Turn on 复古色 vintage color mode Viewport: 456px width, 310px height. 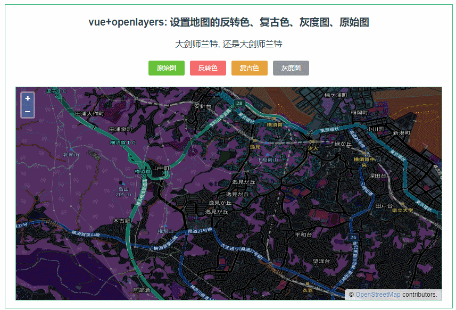tap(250, 68)
